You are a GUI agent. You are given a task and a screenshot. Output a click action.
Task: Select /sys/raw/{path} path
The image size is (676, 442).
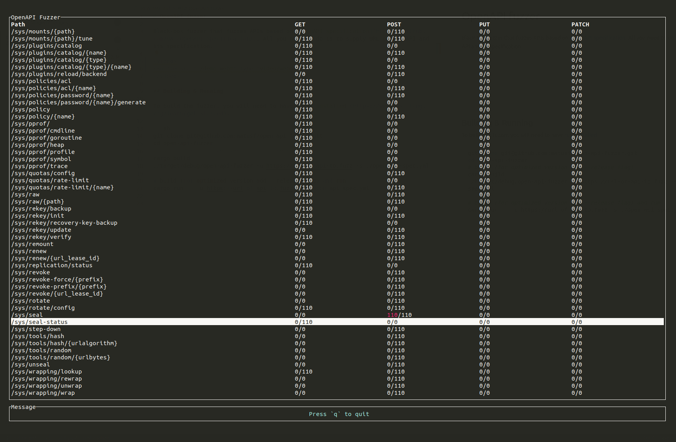pyautogui.click(x=37, y=202)
